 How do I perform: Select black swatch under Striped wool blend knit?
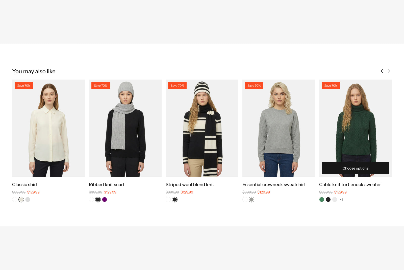[x=175, y=200]
